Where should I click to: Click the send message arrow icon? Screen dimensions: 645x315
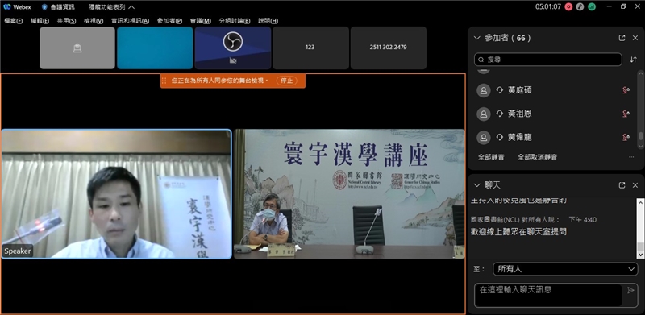(x=630, y=290)
